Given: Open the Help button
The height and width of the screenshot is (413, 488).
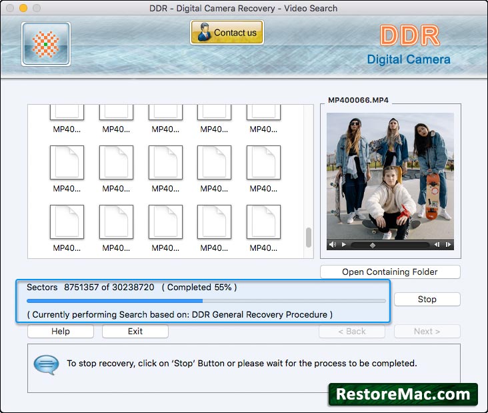Looking at the screenshot, I should (61, 332).
